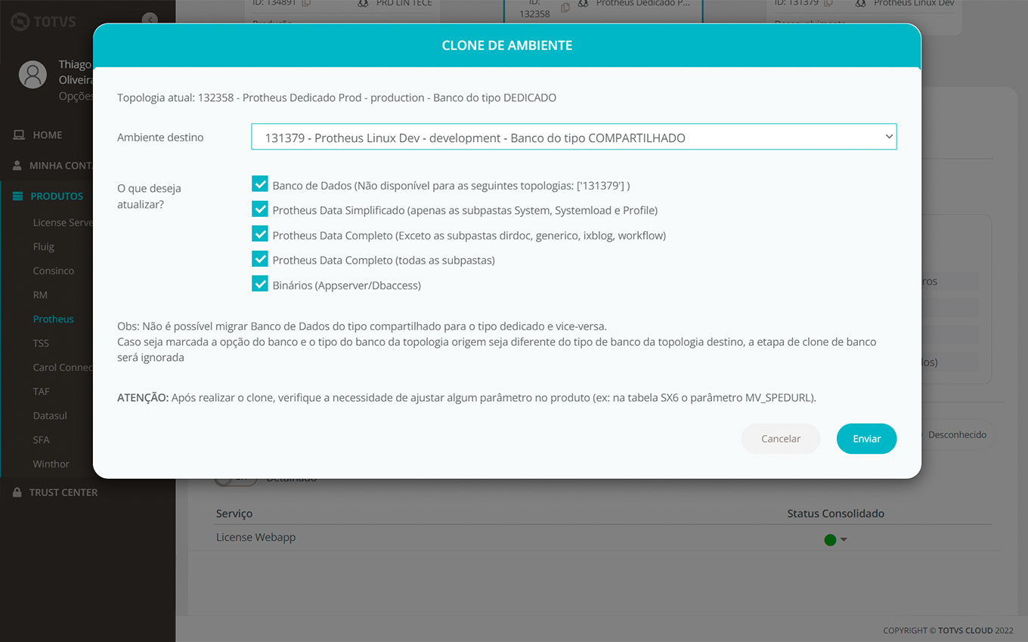Click the Enviar button
1028x642 pixels.
click(x=866, y=439)
